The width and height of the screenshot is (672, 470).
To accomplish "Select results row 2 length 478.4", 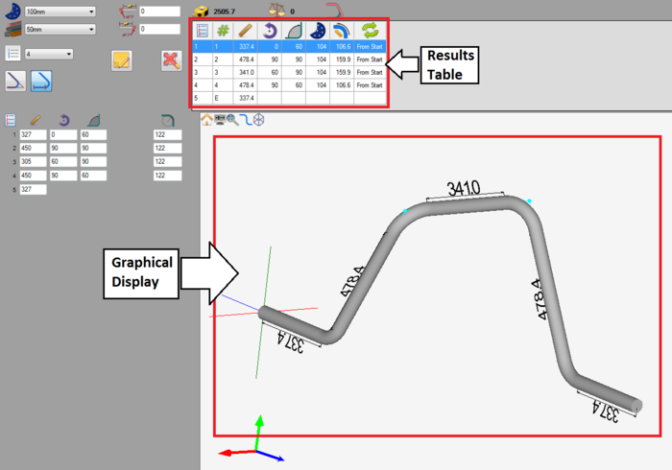I will coord(289,59).
